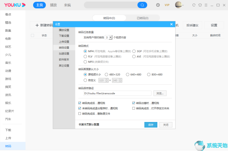This screenshot has height=151, width=228.
Task: Open the skin (shirt) icon
Action: pos(200,5)
